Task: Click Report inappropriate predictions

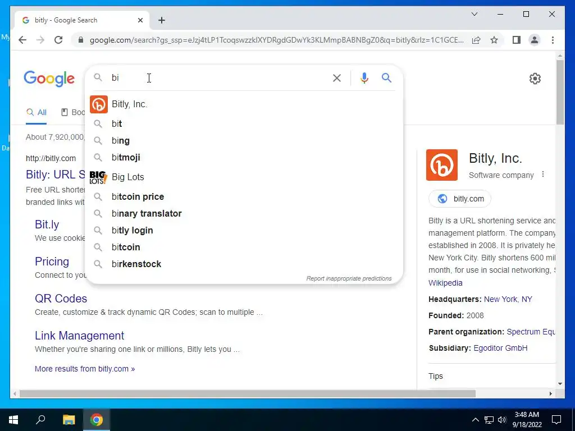Action: 349,278
